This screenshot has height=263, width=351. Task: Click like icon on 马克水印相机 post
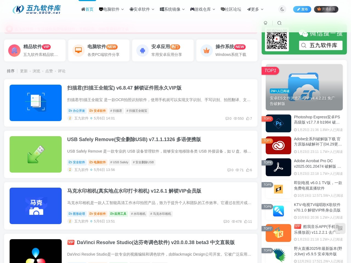point(246,221)
